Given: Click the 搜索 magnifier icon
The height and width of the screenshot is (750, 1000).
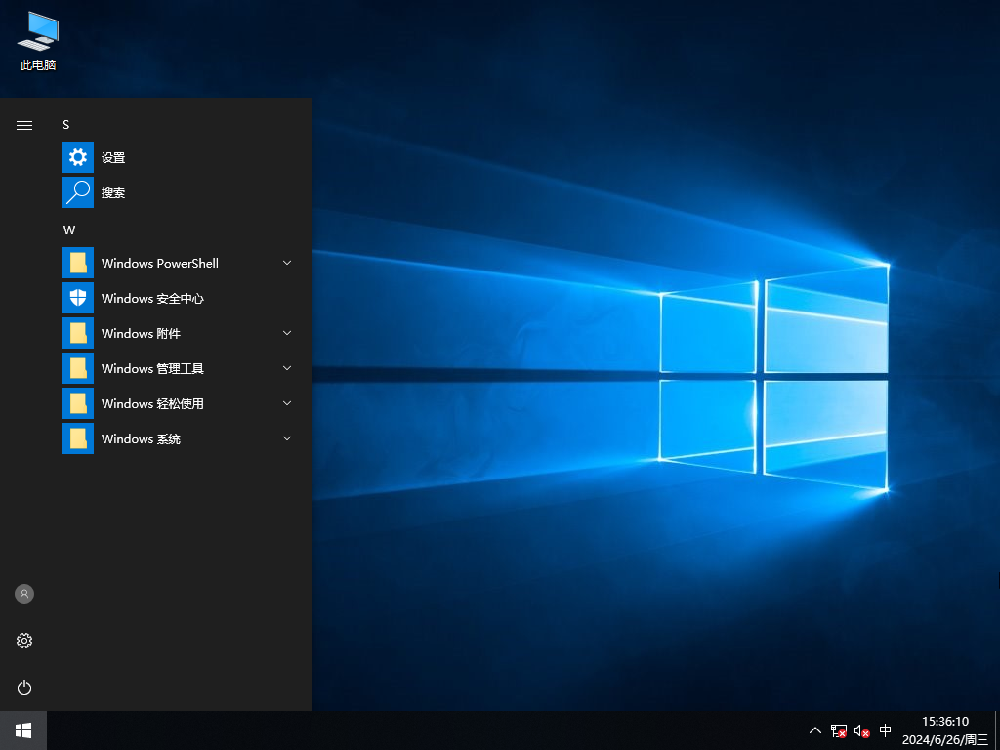Looking at the screenshot, I should click(x=77, y=192).
